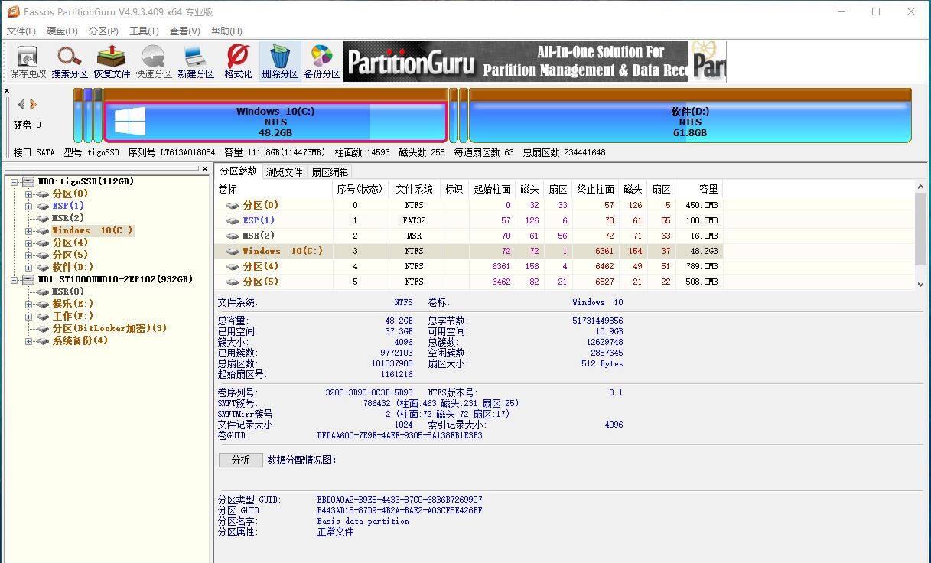Expand the 分区(0) tree node

point(29,194)
